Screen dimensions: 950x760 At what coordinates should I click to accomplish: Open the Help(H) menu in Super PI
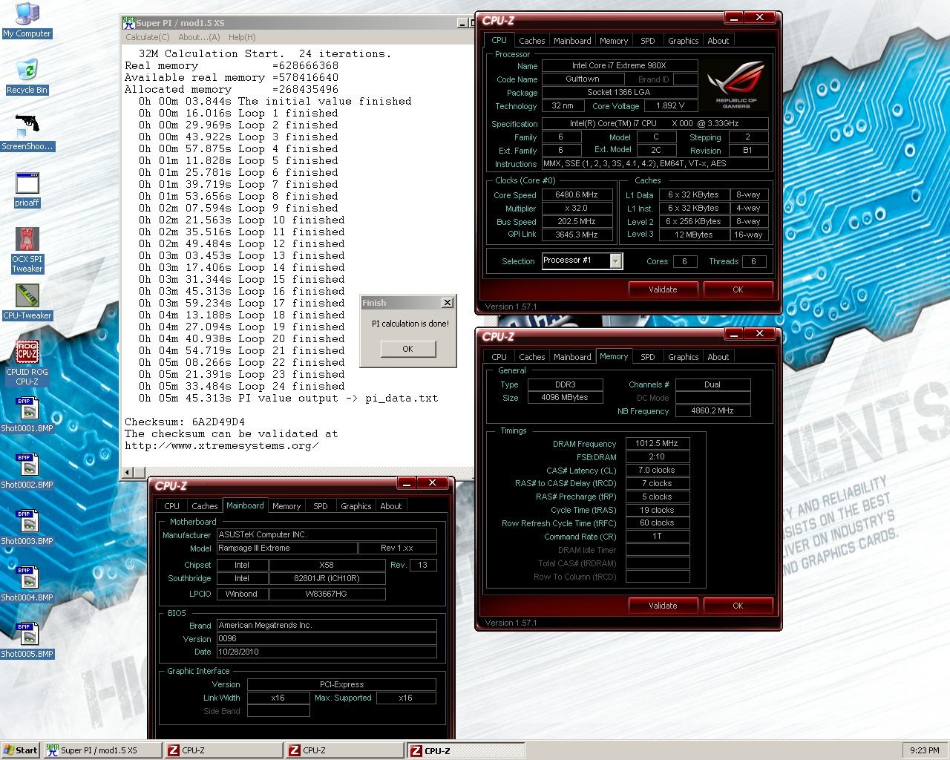[x=242, y=37]
